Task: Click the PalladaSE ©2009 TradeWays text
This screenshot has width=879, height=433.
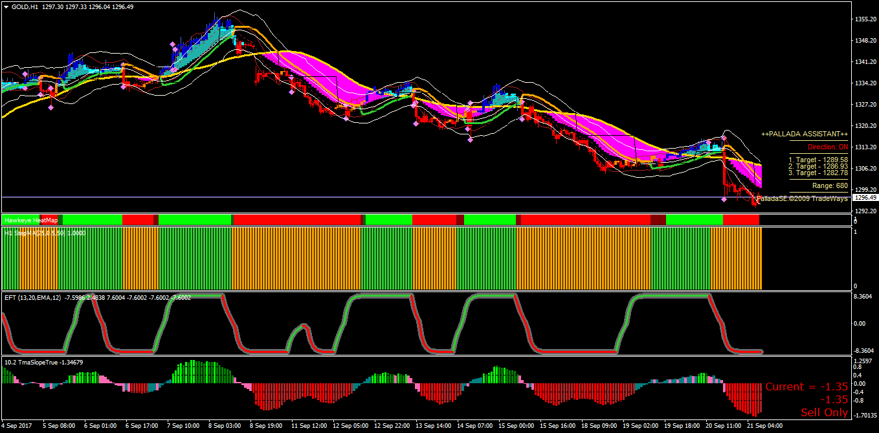Action: 802,198
